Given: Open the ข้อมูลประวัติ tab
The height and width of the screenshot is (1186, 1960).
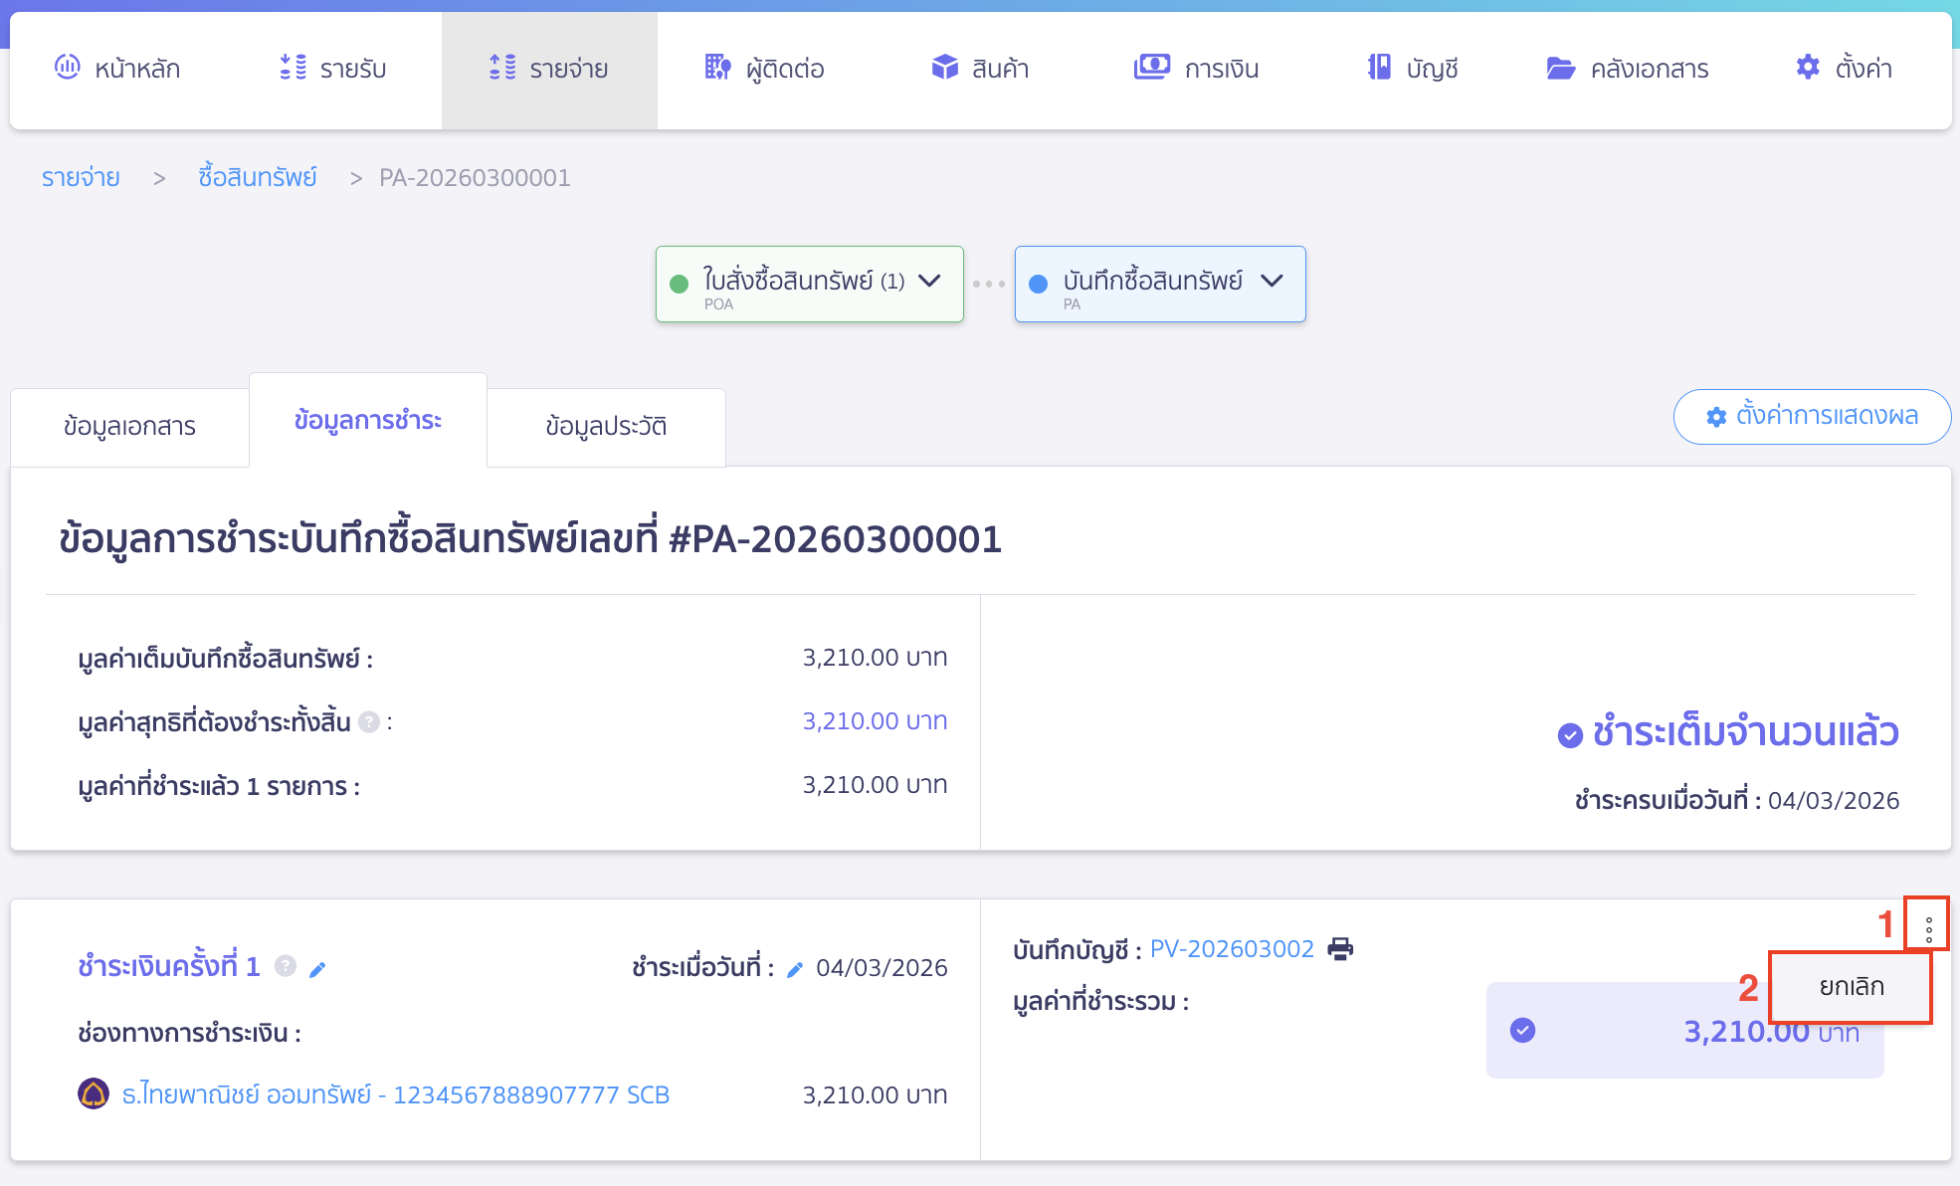Looking at the screenshot, I should point(605,426).
